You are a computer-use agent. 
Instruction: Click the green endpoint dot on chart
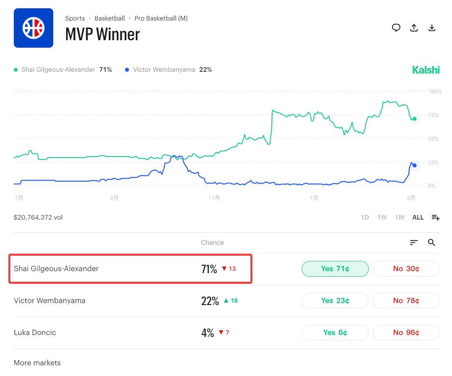(x=414, y=119)
